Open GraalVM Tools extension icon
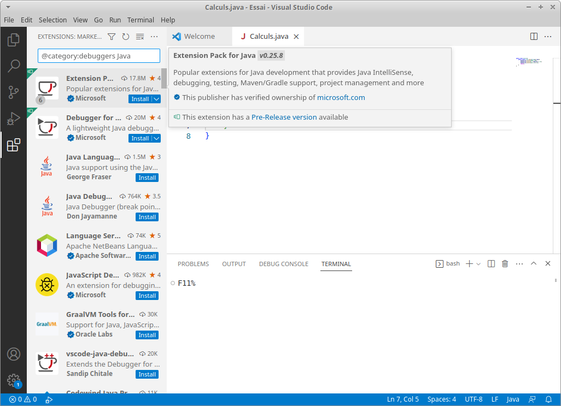This screenshot has width=561, height=406. pyautogui.click(x=47, y=324)
